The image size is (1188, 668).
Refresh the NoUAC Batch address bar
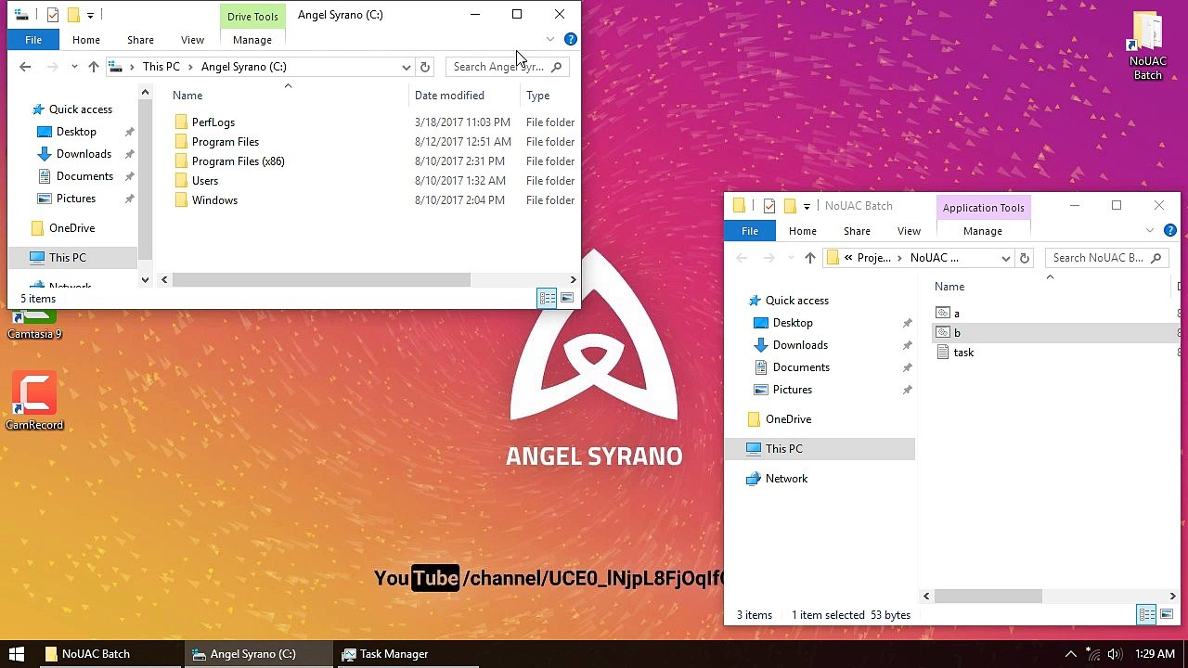point(1025,258)
